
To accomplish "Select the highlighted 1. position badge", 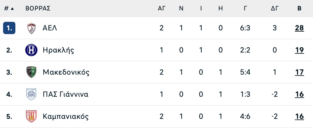I will [x=9, y=28].
